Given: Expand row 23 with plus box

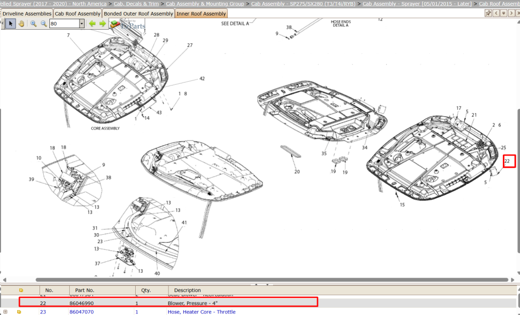Looking at the screenshot, I should coord(5,312).
